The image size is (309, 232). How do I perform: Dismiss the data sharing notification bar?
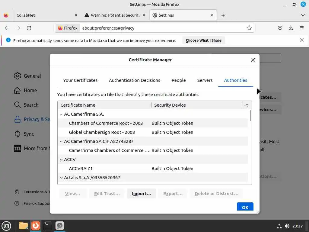pos(301,40)
